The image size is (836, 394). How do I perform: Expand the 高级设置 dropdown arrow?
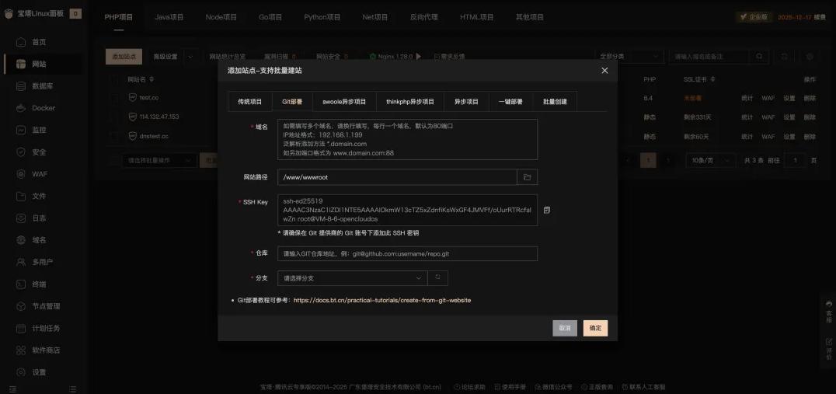coord(190,56)
